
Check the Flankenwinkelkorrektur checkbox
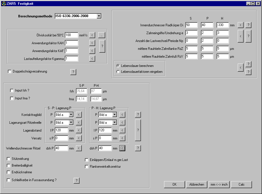click(87, 167)
